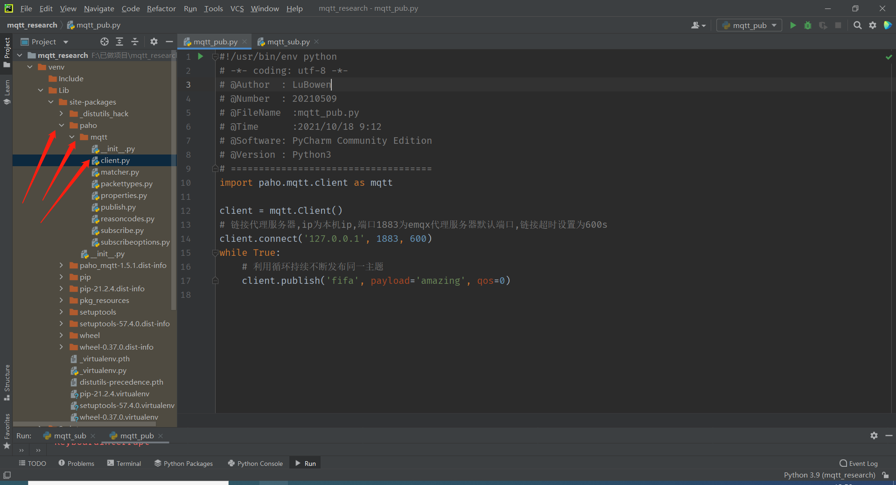This screenshot has width=896, height=485.
Task: Hide the Project tool window
Action: point(169,42)
